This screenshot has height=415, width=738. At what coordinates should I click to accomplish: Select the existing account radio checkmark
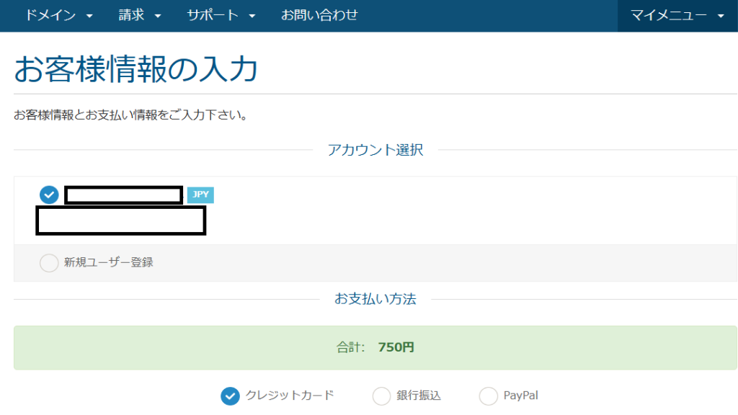(49, 195)
